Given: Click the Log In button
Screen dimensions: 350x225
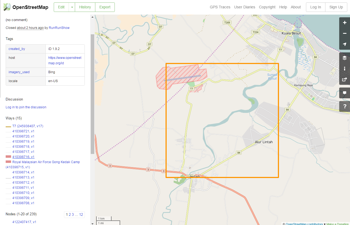Looking at the screenshot, I should tap(315, 7).
